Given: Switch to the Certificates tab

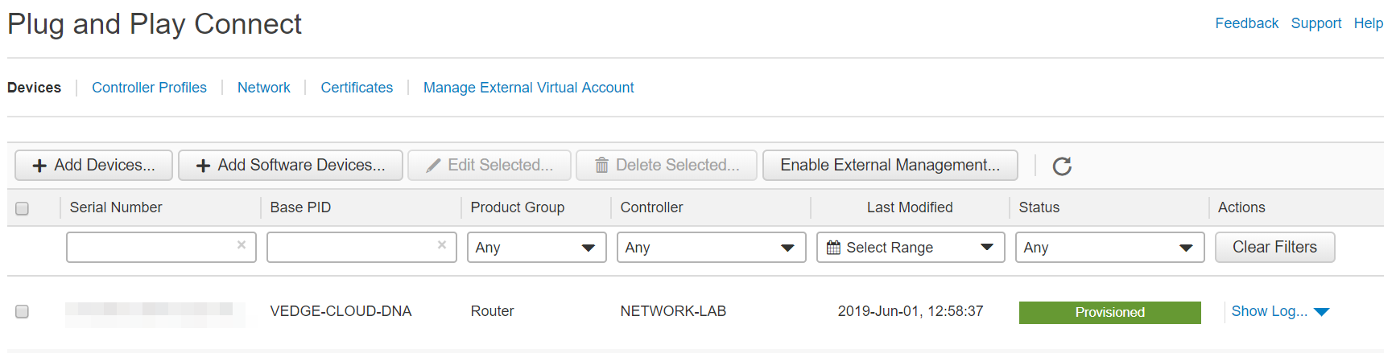Looking at the screenshot, I should 357,88.
